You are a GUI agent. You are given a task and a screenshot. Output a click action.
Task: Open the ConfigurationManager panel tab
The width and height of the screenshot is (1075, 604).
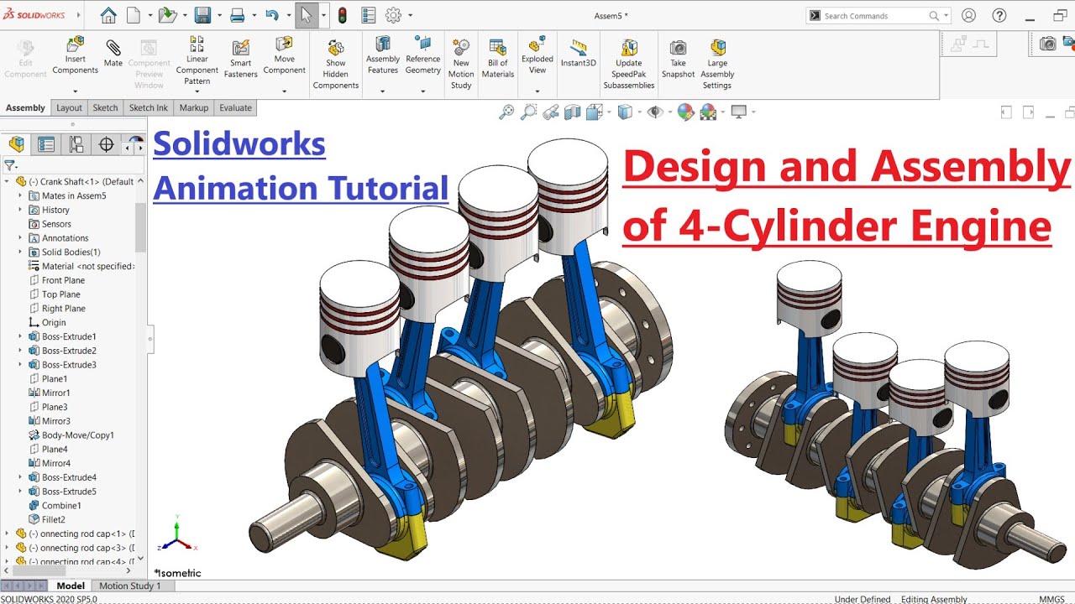click(x=76, y=144)
